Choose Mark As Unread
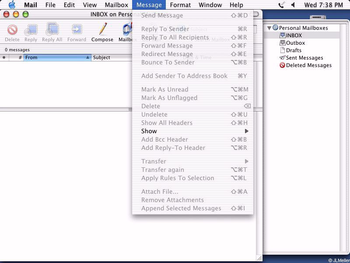The width and height of the screenshot is (350, 263). coord(192,89)
